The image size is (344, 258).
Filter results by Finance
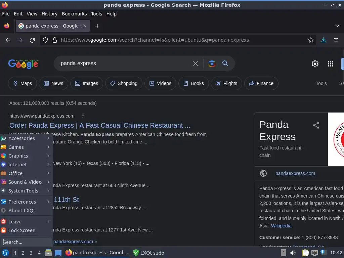tap(261, 83)
